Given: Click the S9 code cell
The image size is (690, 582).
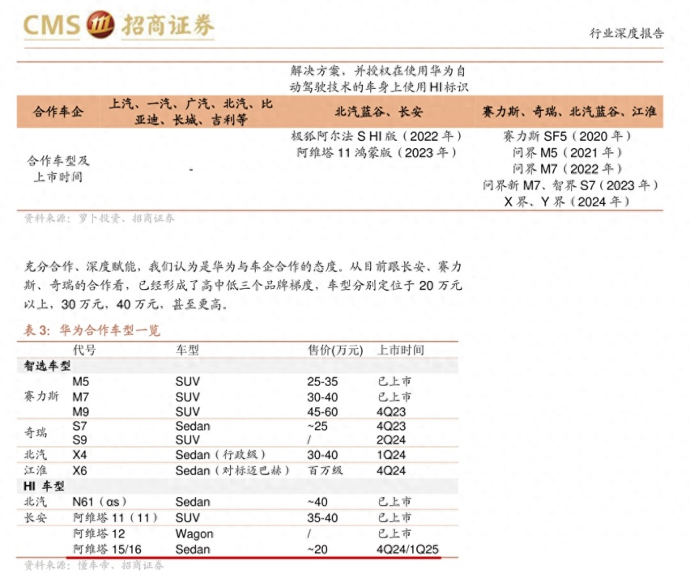Looking at the screenshot, I should (x=79, y=440).
